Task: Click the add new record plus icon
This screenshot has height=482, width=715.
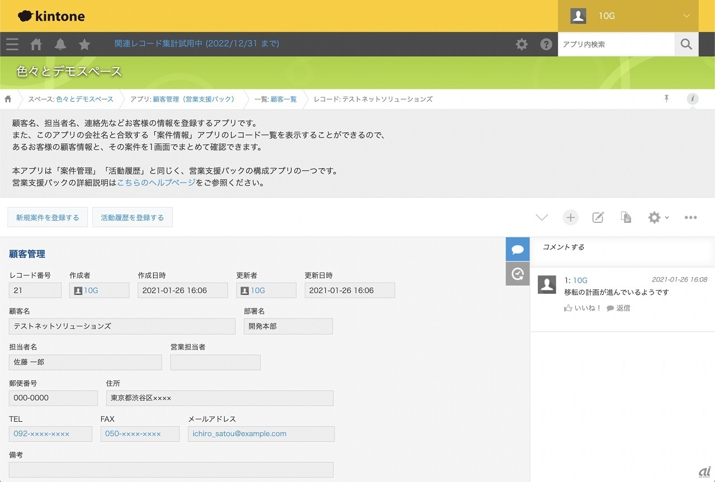Action: [x=570, y=218]
